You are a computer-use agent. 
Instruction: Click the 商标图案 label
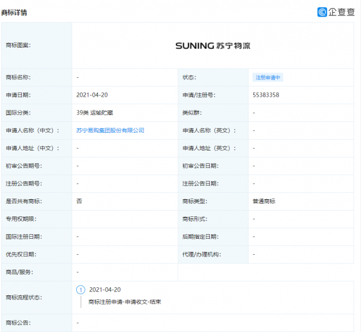click(18, 45)
